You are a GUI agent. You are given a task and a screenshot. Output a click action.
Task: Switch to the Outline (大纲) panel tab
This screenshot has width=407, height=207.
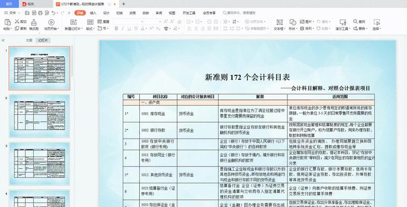pos(29,40)
